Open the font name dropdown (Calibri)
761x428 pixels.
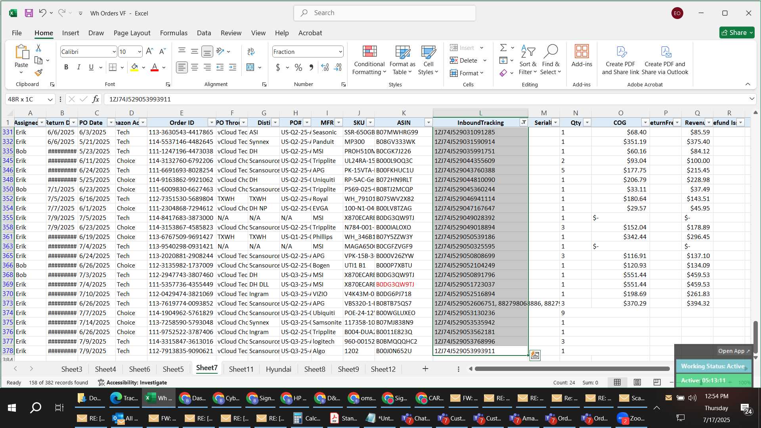[x=114, y=52]
